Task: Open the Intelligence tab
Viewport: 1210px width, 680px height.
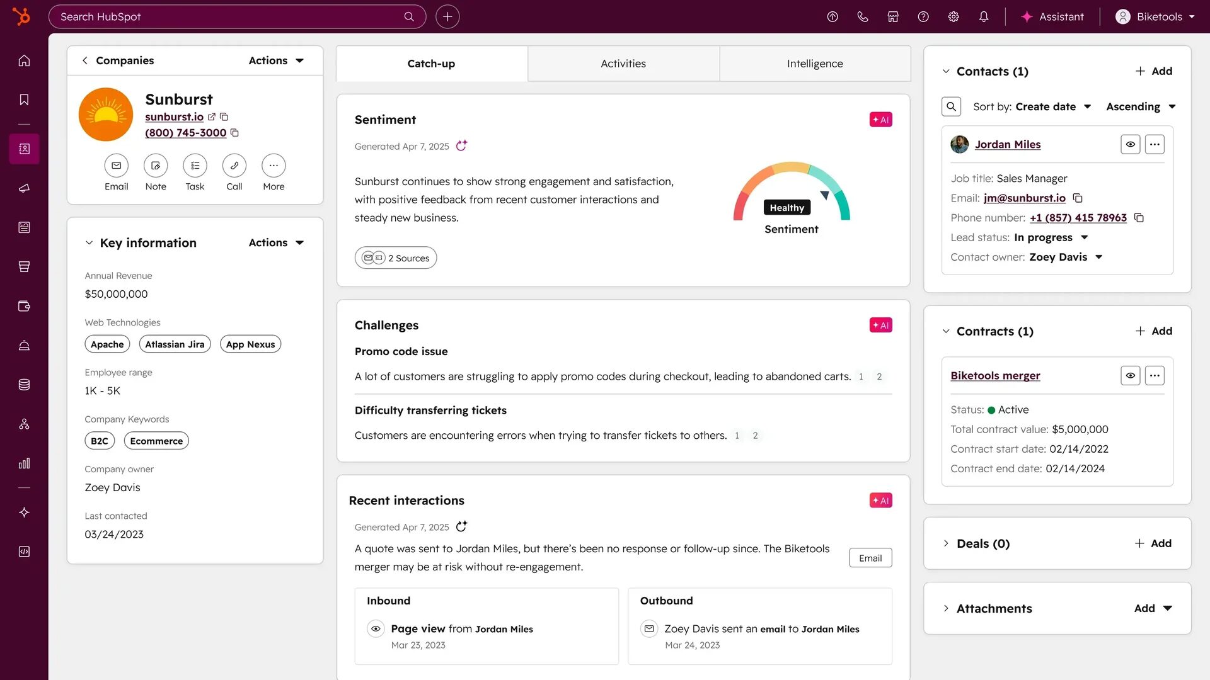Action: [x=814, y=63]
